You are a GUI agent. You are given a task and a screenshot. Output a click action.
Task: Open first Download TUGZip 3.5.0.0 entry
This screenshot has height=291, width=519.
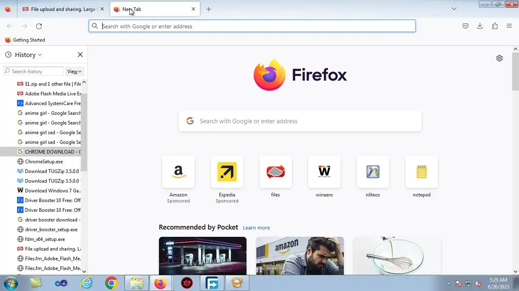49,171
